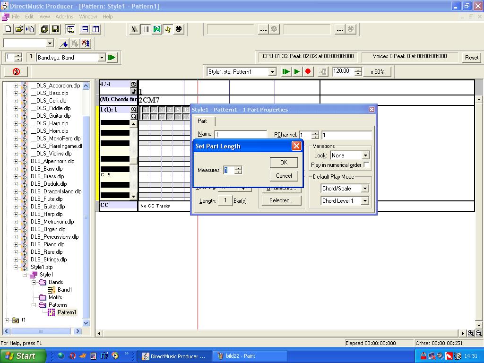Click the zoom-in magnifier in part strip
Image resolution: width=484 pixels, height=363 pixels.
(134, 109)
